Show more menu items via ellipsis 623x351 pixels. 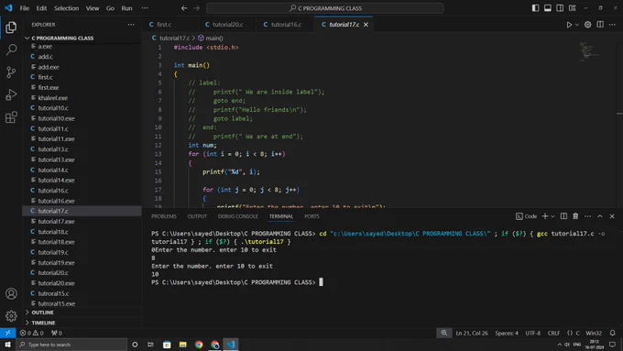click(x=145, y=8)
